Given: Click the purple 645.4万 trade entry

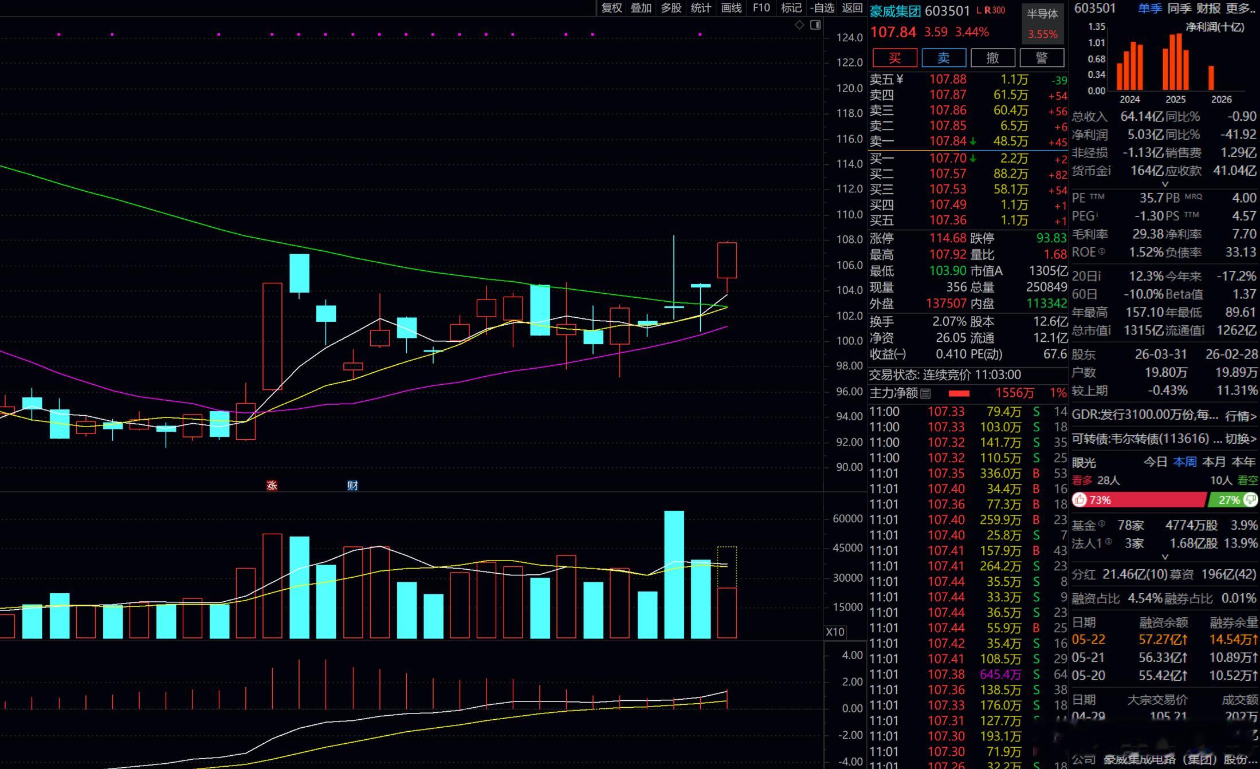Looking at the screenshot, I should [x=1000, y=675].
